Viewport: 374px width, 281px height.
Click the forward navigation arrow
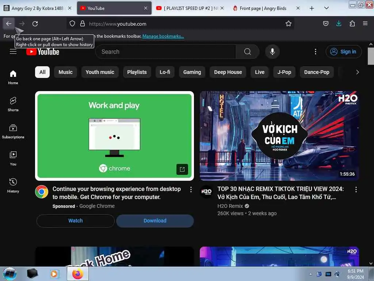pos(22,24)
